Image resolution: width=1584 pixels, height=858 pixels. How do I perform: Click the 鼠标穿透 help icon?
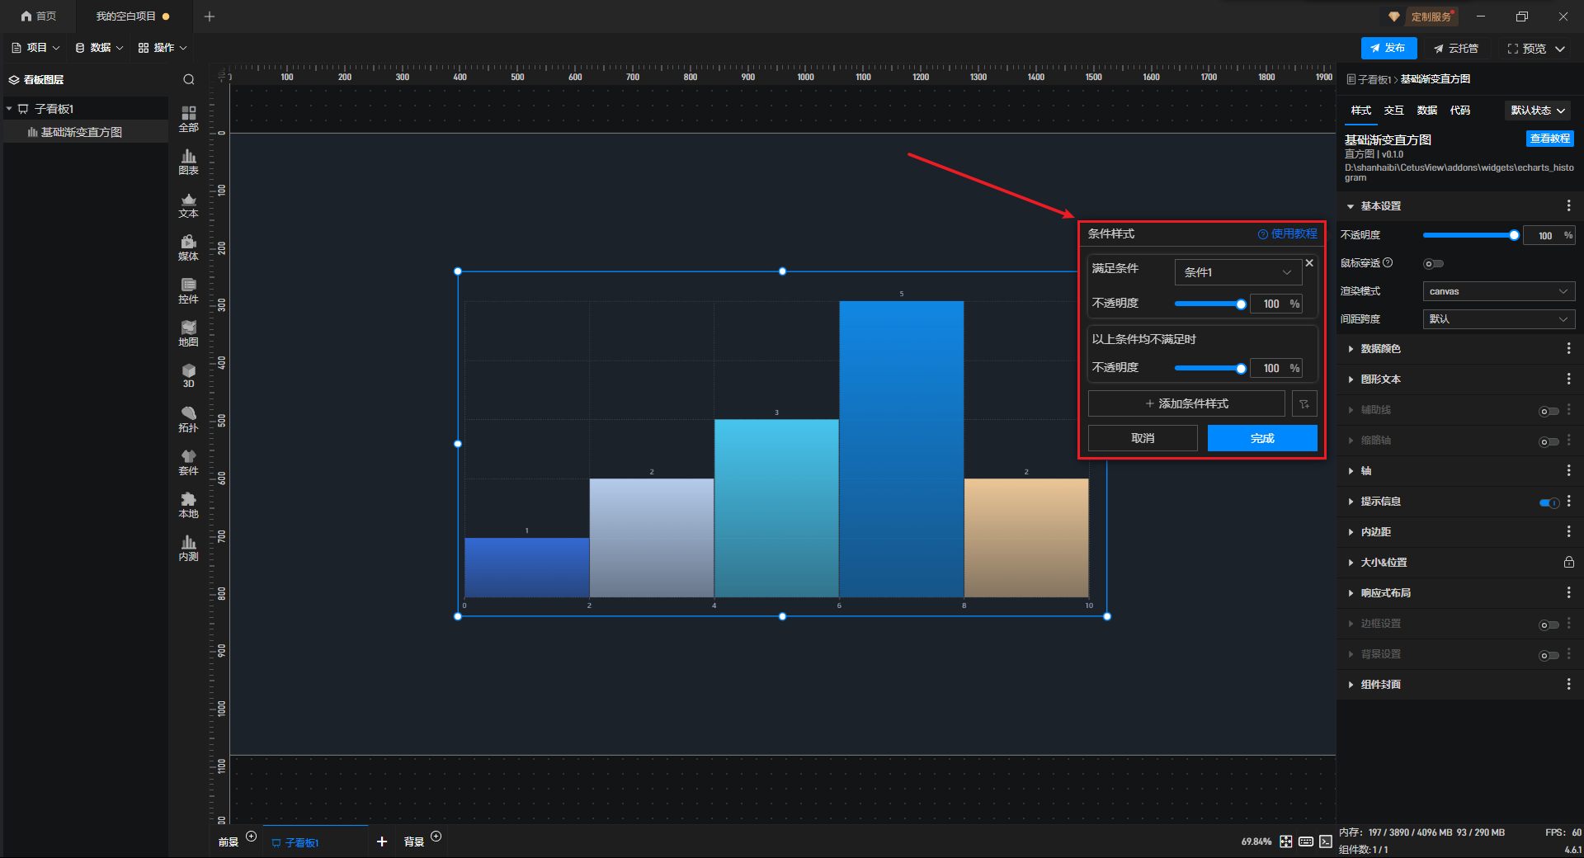(1388, 263)
